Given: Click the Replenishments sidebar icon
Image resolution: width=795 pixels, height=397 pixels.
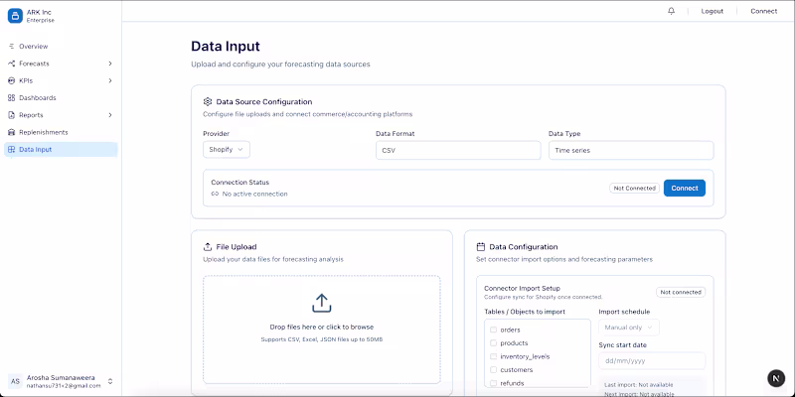Looking at the screenshot, I should point(12,132).
